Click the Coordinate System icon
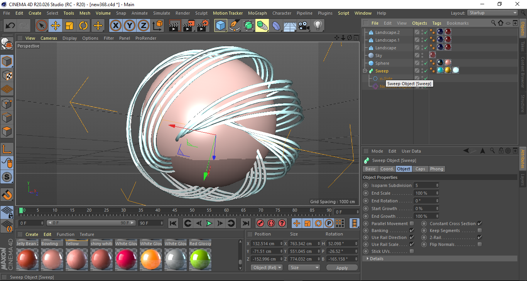The height and width of the screenshot is (281, 527). 158,26
